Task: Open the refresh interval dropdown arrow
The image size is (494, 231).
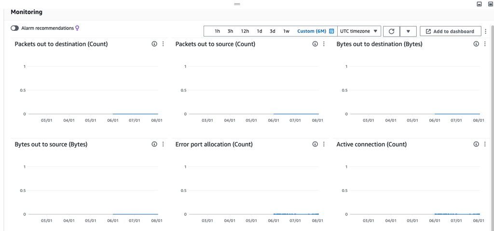Action: pos(408,31)
